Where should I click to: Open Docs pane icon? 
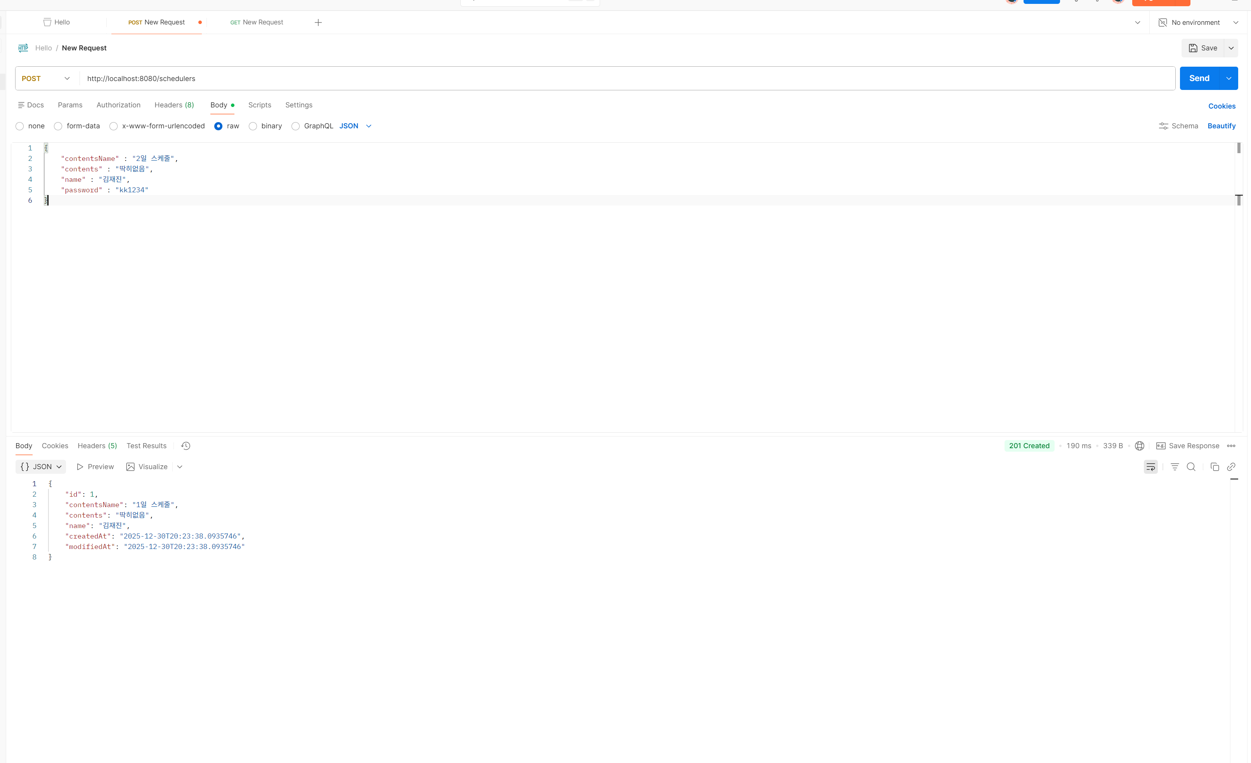(21, 105)
